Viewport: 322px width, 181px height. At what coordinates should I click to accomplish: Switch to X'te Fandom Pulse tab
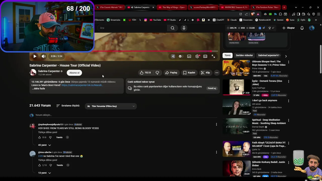click(x=265, y=7)
